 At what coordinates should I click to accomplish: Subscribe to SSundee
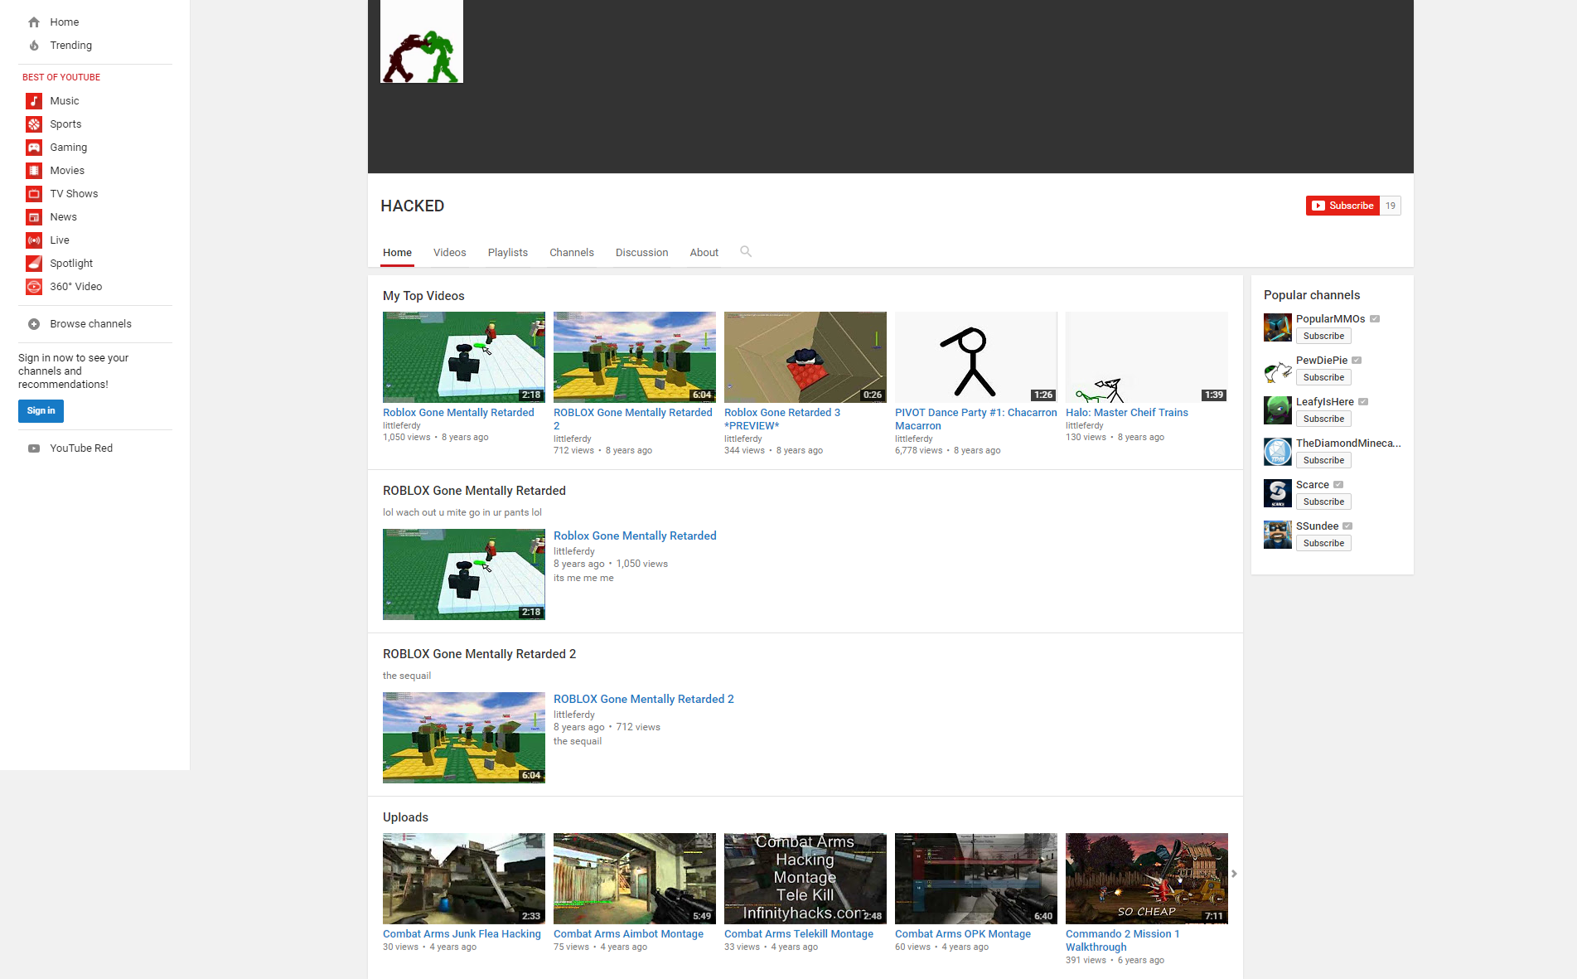tap(1323, 543)
